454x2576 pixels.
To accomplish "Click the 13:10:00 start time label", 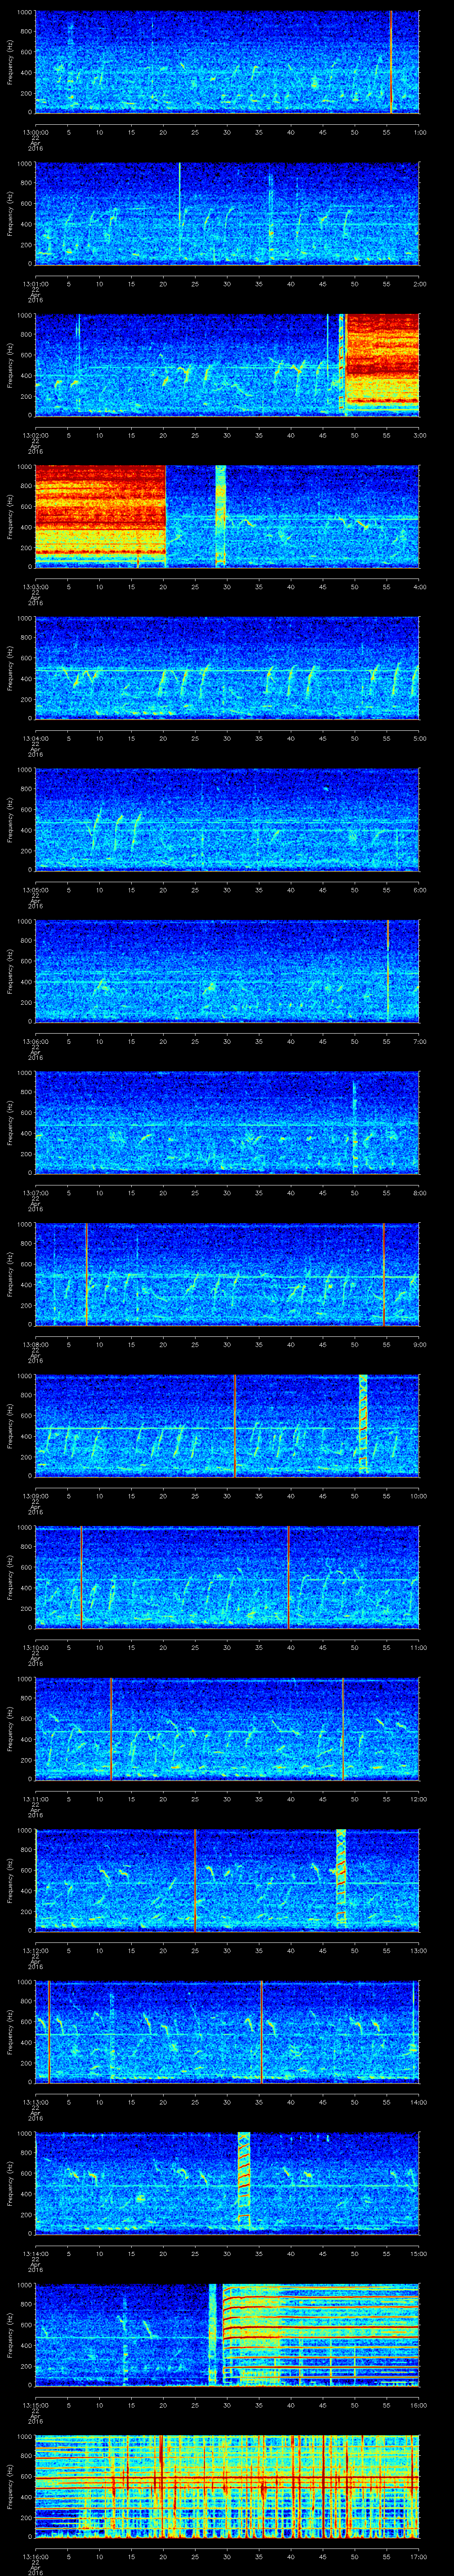I will [36, 1647].
